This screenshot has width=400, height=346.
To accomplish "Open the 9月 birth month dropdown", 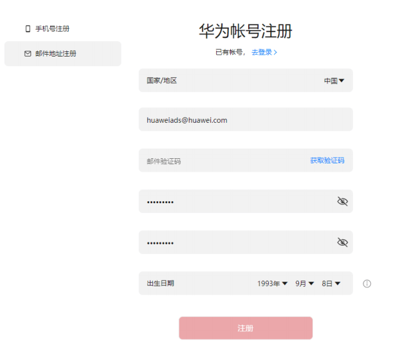I will click(x=305, y=284).
